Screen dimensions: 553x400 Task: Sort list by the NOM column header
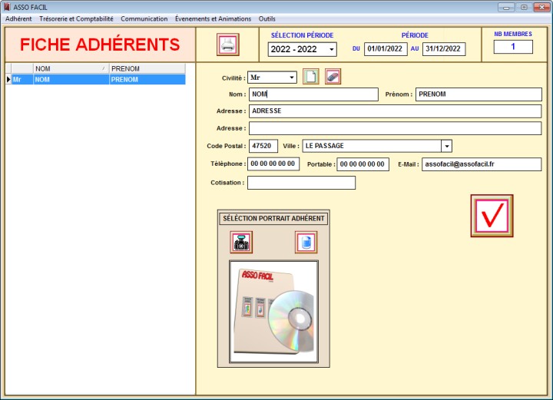(70, 68)
